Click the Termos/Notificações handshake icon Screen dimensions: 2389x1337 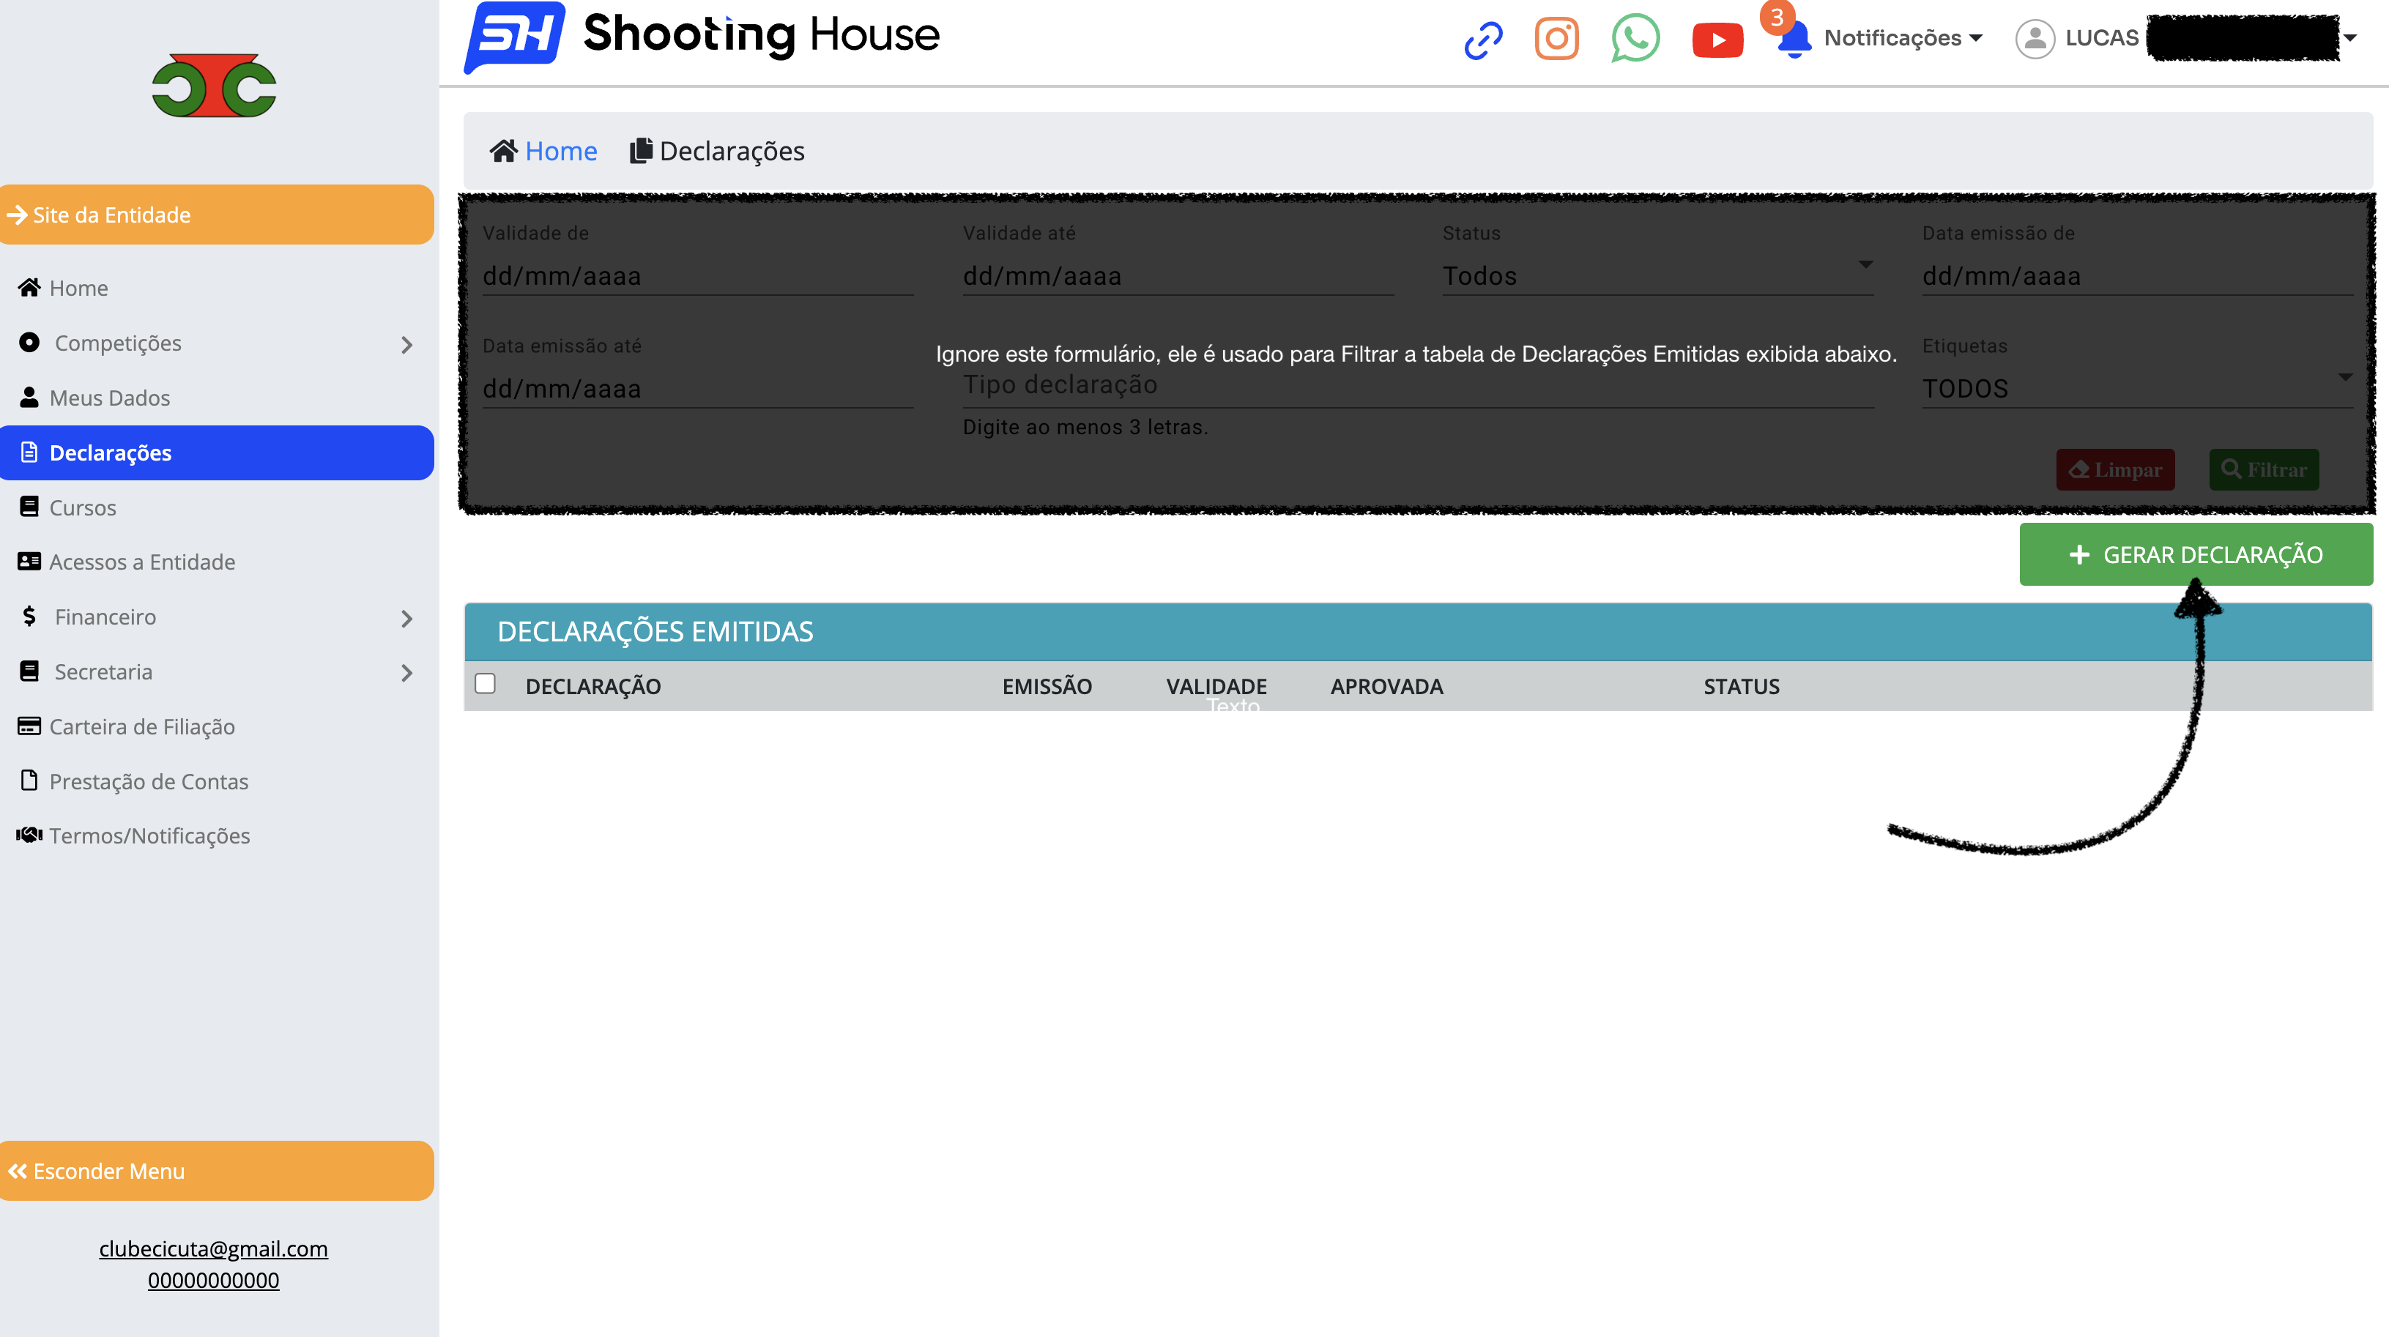click(30, 835)
